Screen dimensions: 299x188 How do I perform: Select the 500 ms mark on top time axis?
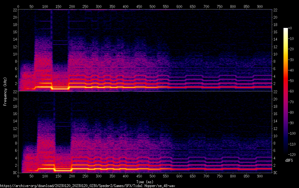152,6
